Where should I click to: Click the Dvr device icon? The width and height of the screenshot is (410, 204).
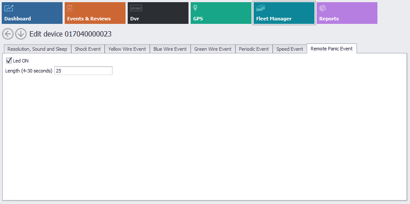[x=136, y=8]
